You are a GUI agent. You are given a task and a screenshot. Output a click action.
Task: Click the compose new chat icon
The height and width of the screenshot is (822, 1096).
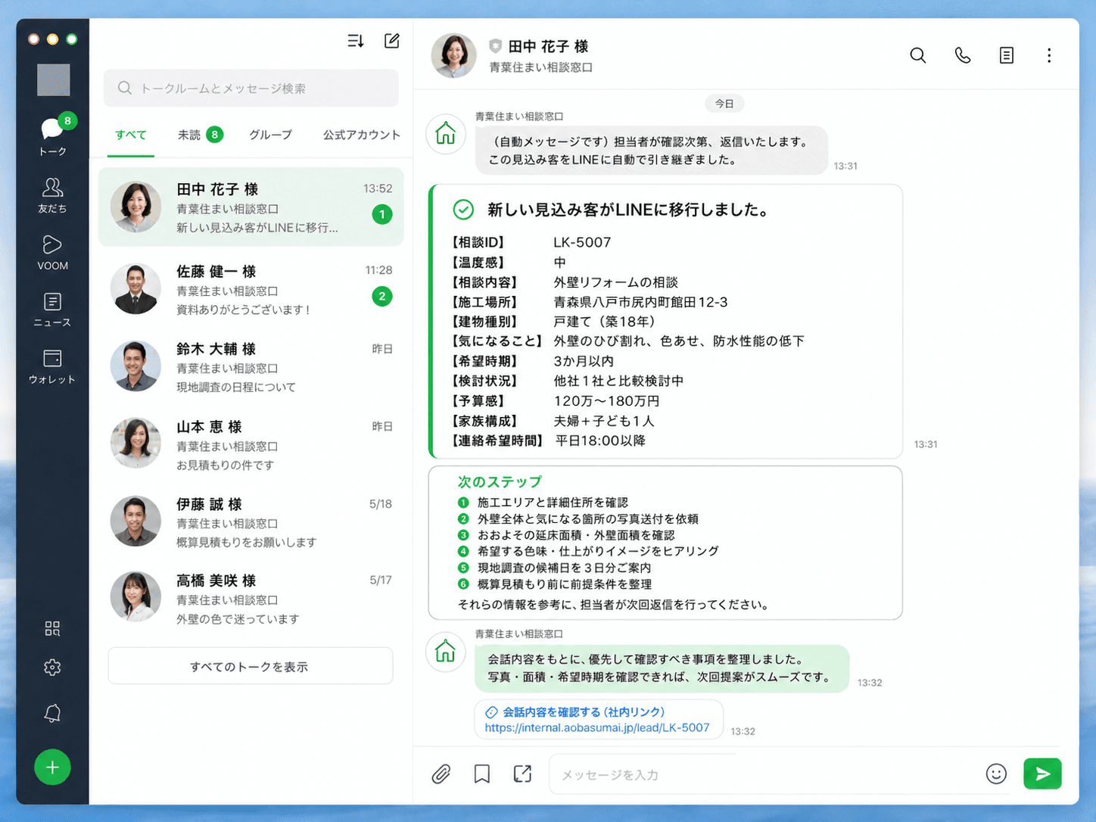point(391,41)
